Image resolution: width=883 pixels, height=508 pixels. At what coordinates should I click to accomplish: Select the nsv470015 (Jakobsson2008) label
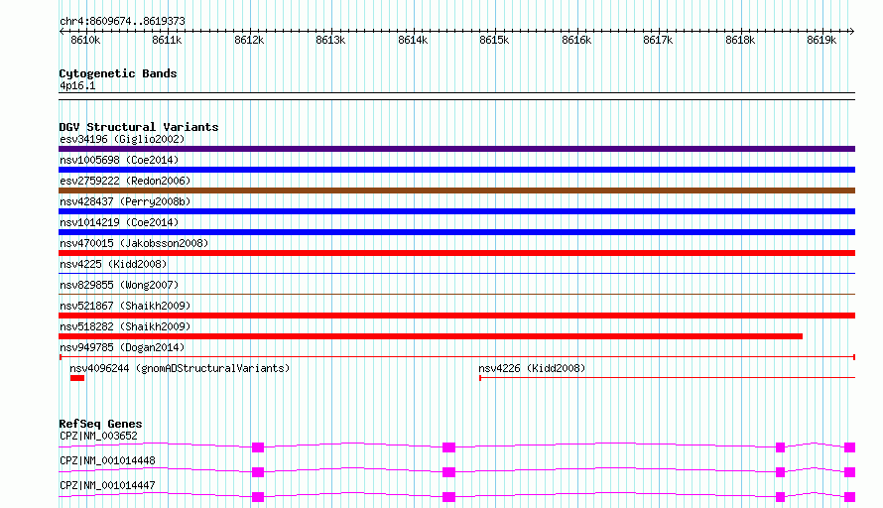[x=134, y=243]
